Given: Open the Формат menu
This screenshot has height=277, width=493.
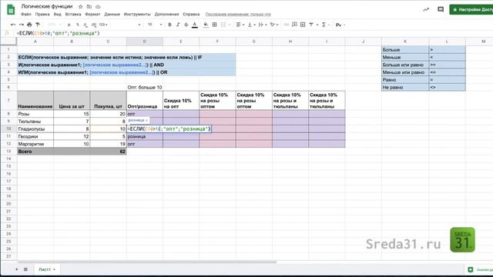Looking at the screenshot, I should [92, 14].
